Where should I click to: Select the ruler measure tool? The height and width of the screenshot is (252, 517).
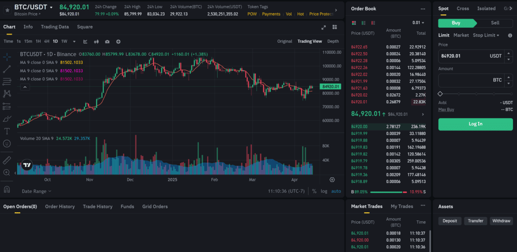point(7,161)
